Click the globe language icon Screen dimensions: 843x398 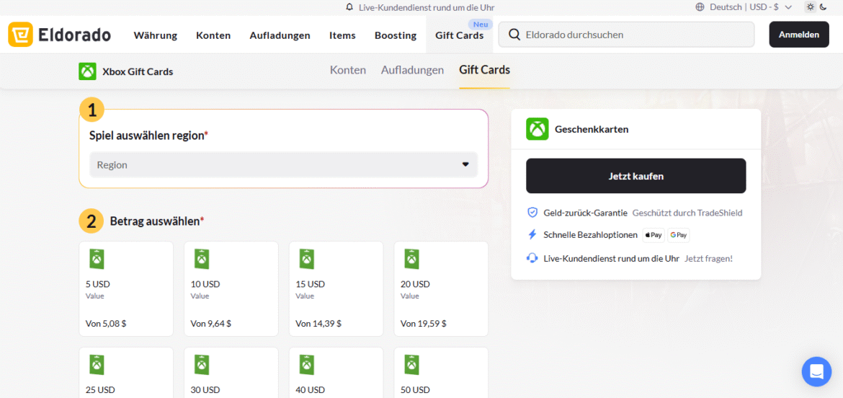700,7
